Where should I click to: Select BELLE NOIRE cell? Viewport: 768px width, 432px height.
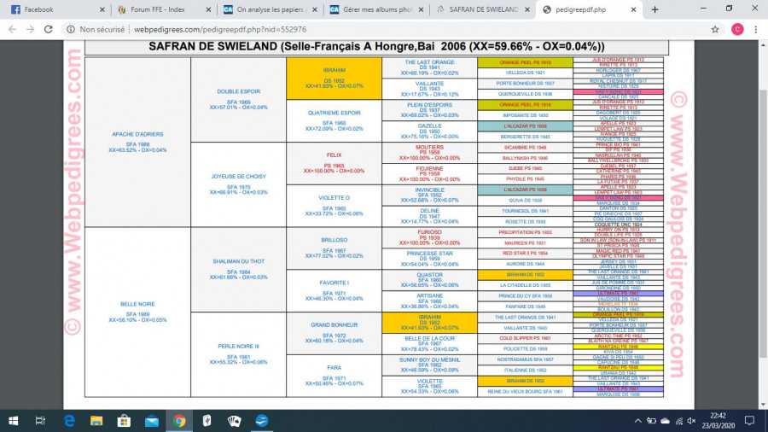tap(137, 312)
